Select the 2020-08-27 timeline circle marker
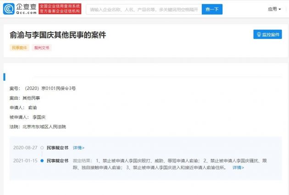 point(42,148)
